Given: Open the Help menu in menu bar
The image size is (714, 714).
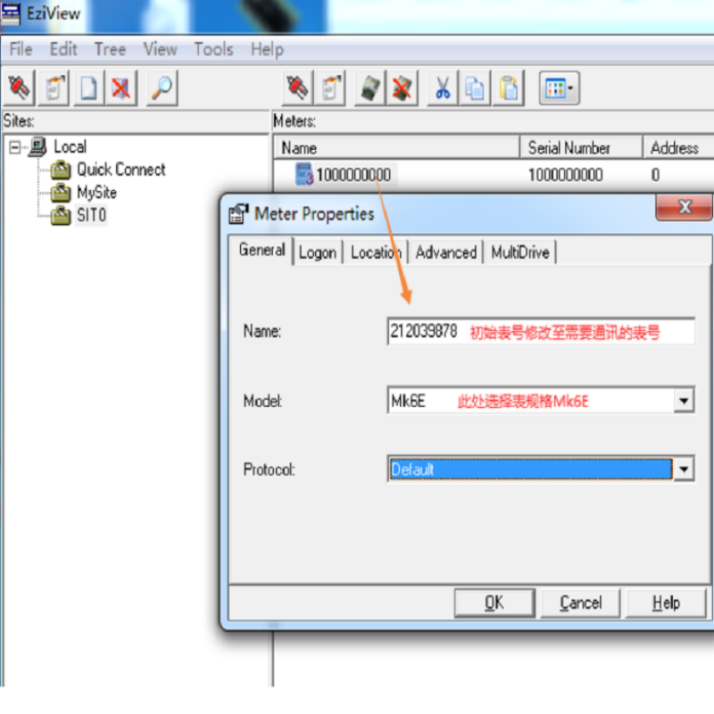Looking at the screenshot, I should click(x=267, y=49).
